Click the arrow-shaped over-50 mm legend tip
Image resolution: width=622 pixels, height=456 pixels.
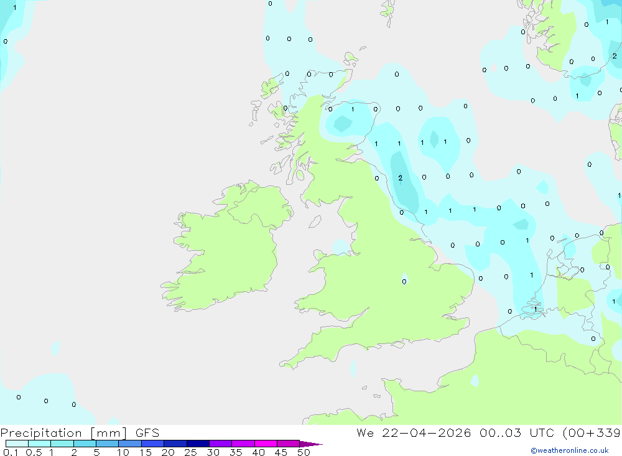click(310, 444)
